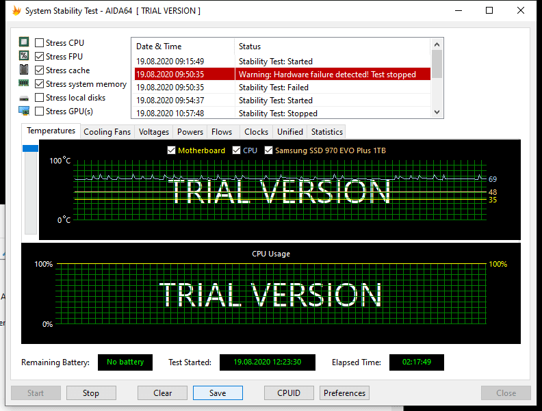Click the CPU chip icon beside Stress CPU
Image resolution: width=542 pixels, height=411 pixels.
24,42
